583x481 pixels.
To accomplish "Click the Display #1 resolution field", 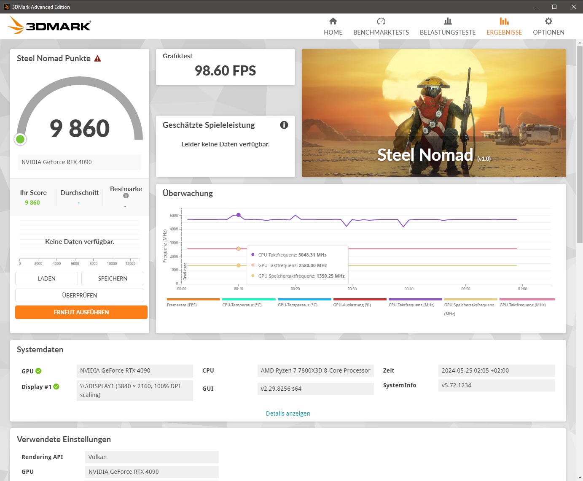I will [x=134, y=390].
